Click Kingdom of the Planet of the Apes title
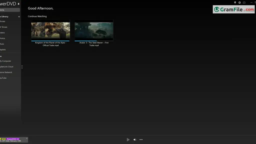 [x=50, y=44]
